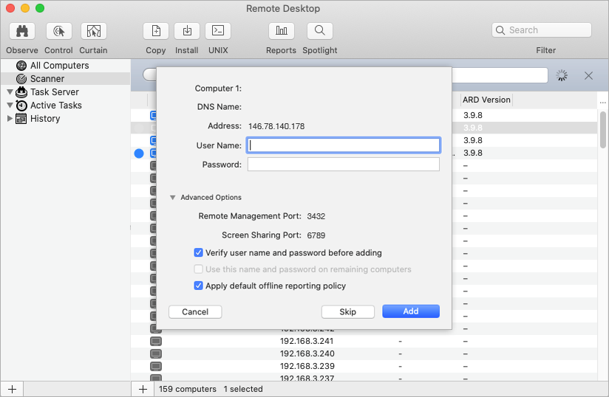Cancel the add computer dialog
The height and width of the screenshot is (397, 609).
[x=195, y=311]
